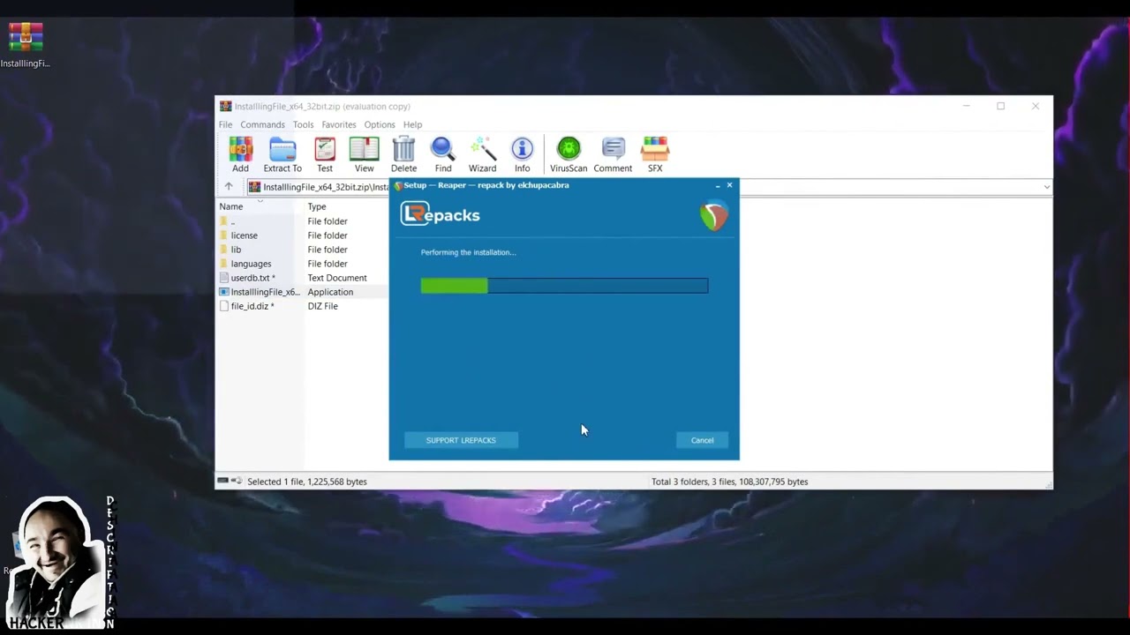Click the lib folder icon
This screenshot has width=1130, height=635.
pyautogui.click(x=224, y=250)
